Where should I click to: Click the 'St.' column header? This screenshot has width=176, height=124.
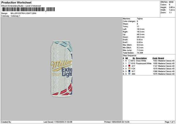click(134, 58)
